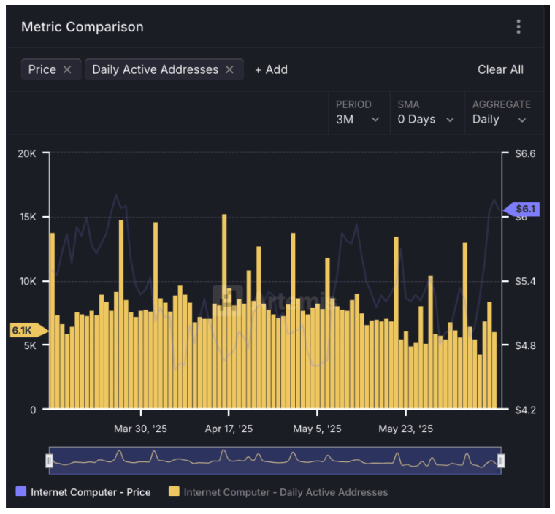Screen dimensions: 555x514
Task: Click the yellow Active Addresses legend swatch
Action: [x=174, y=492]
